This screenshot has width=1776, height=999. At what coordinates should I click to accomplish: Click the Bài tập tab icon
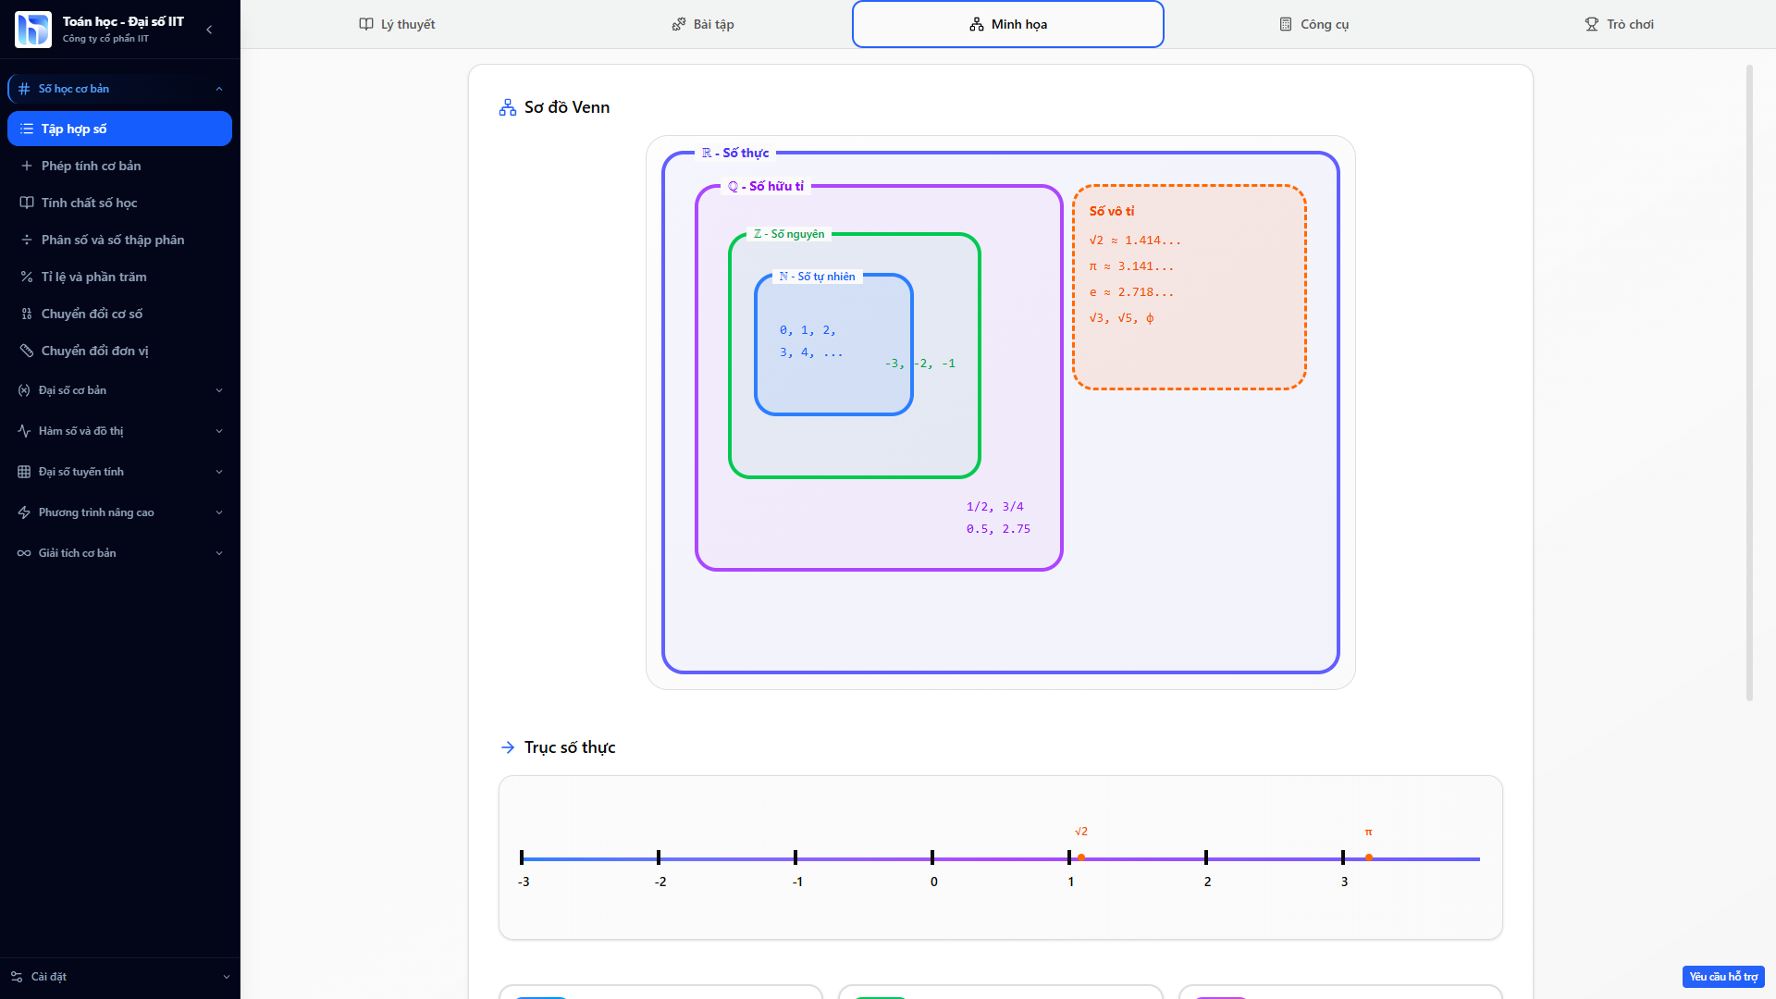[x=679, y=24]
